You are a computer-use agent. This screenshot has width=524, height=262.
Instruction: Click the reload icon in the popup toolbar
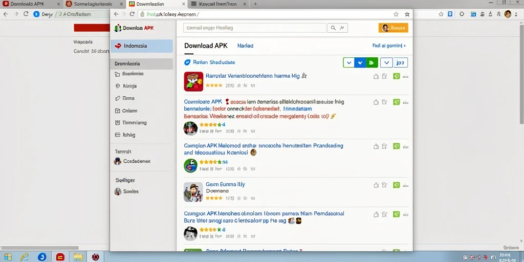pyautogui.click(x=132, y=14)
